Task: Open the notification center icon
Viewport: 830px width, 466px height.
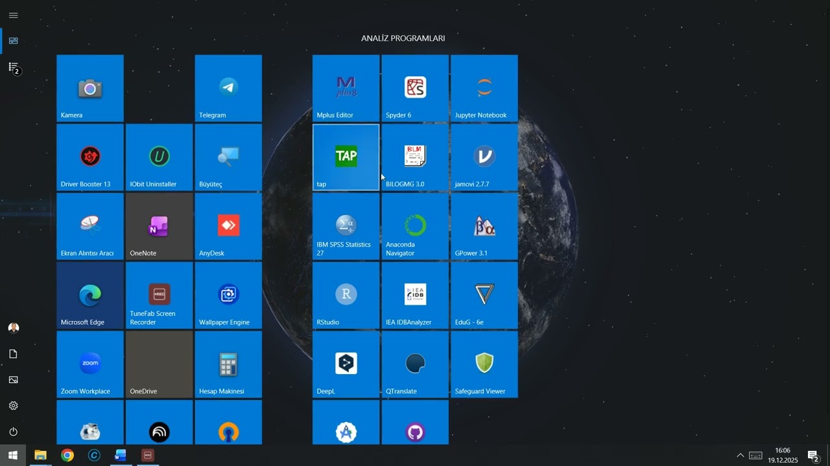Action: [813, 456]
